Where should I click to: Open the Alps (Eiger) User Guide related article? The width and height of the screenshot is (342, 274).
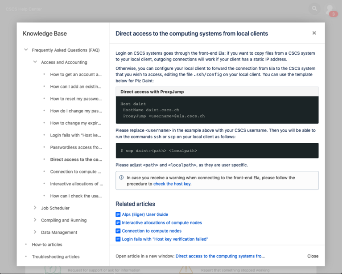(x=145, y=214)
